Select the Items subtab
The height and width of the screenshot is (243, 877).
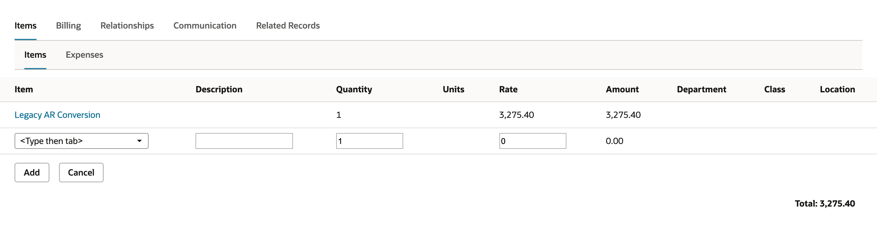coord(35,55)
